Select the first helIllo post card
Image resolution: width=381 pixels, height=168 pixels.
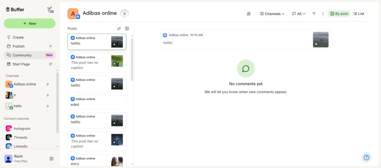[97, 42]
